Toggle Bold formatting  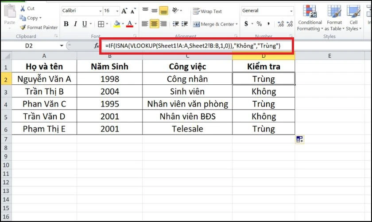tap(66, 24)
